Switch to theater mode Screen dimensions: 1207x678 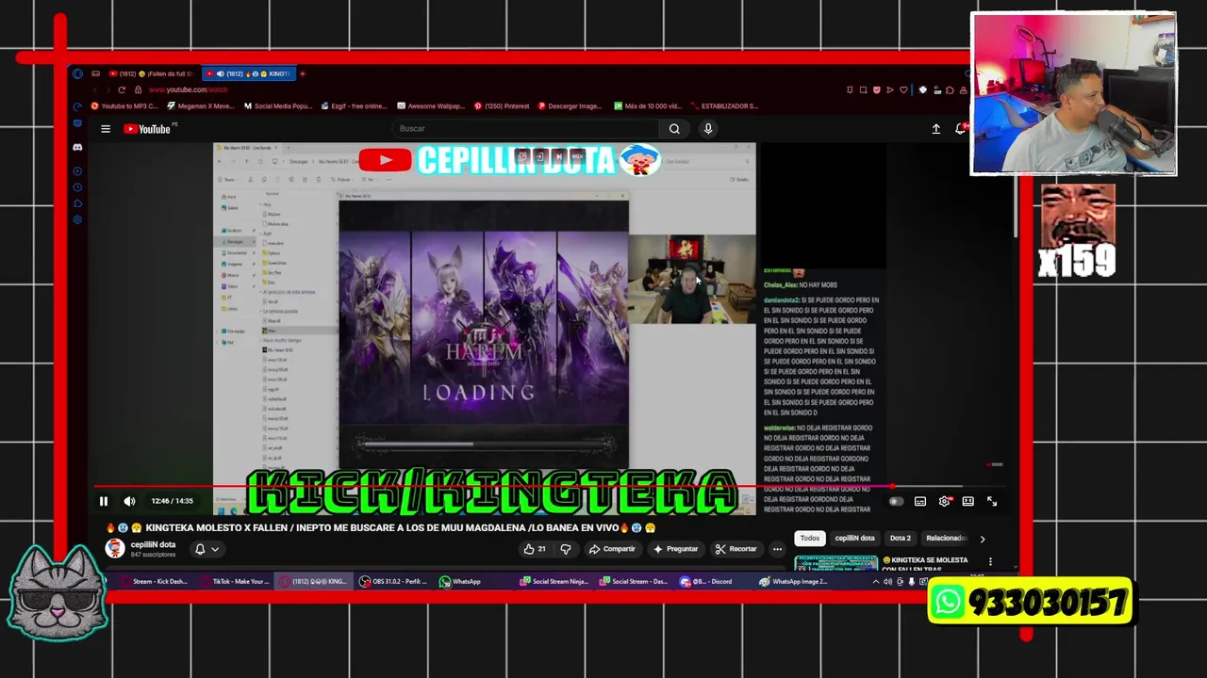pos(967,502)
